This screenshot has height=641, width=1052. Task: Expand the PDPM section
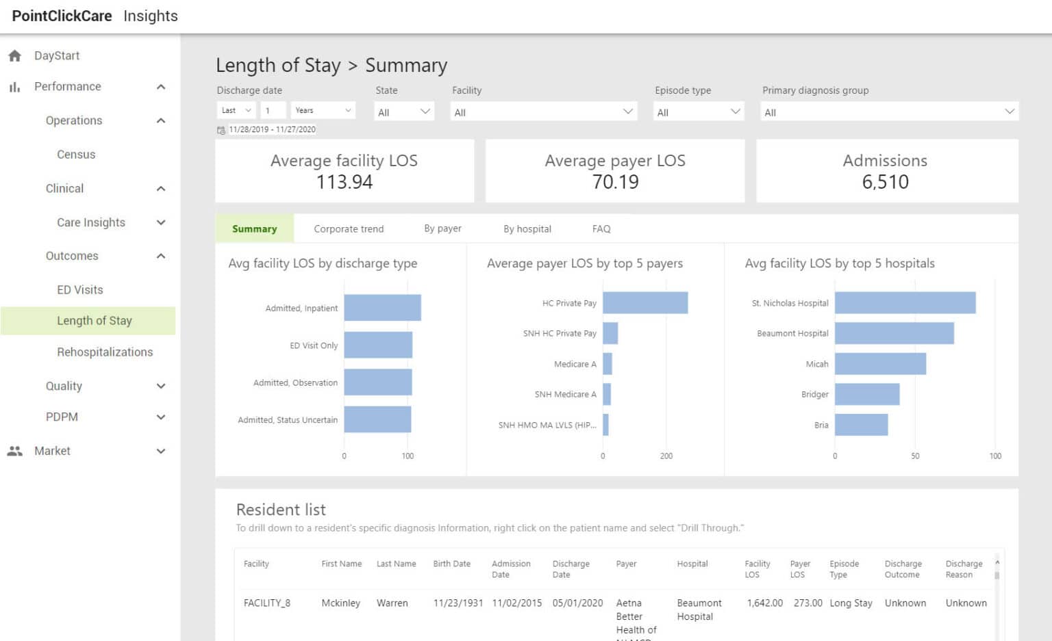(x=161, y=417)
